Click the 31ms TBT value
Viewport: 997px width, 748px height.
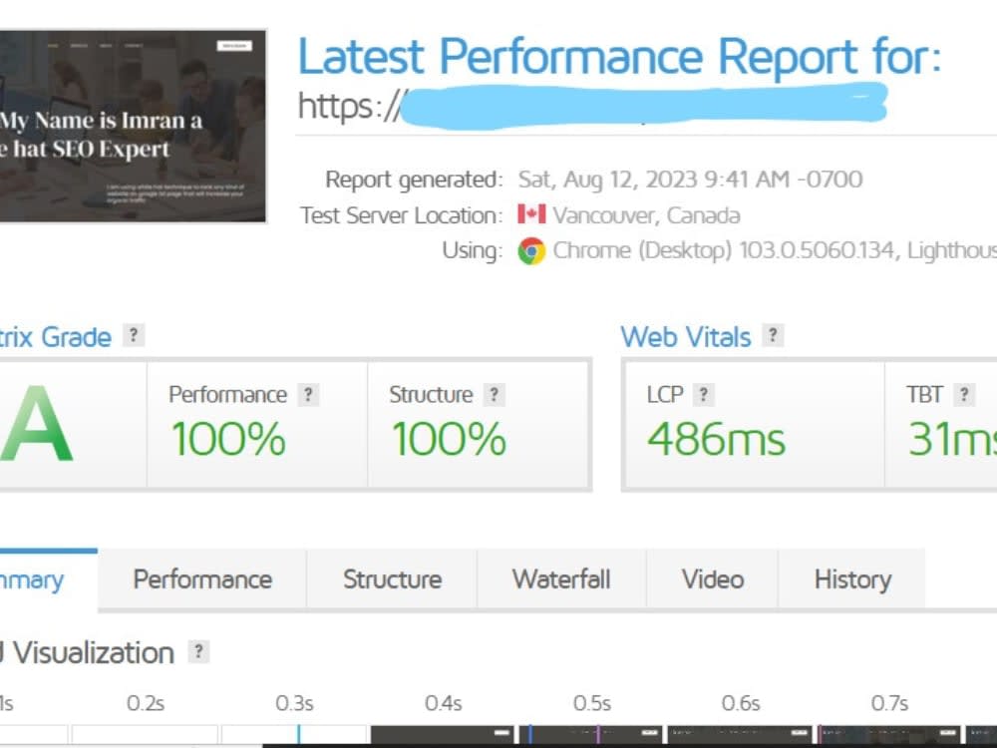[952, 439]
